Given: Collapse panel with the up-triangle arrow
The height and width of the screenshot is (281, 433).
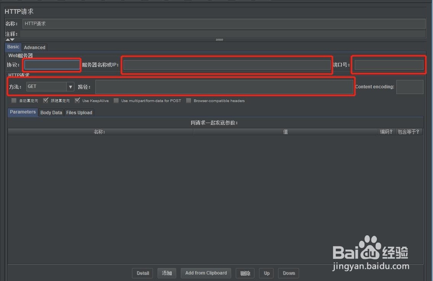Looking at the screenshot, I should (x=7, y=40).
